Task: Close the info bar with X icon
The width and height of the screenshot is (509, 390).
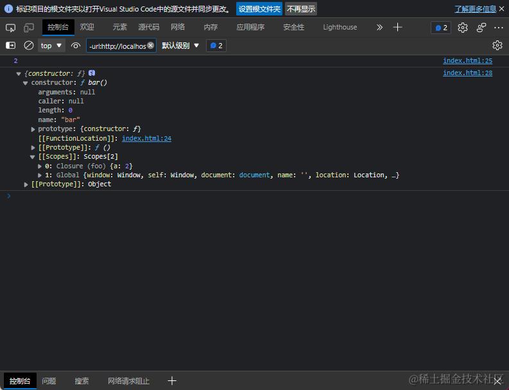Action: (501, 9)
